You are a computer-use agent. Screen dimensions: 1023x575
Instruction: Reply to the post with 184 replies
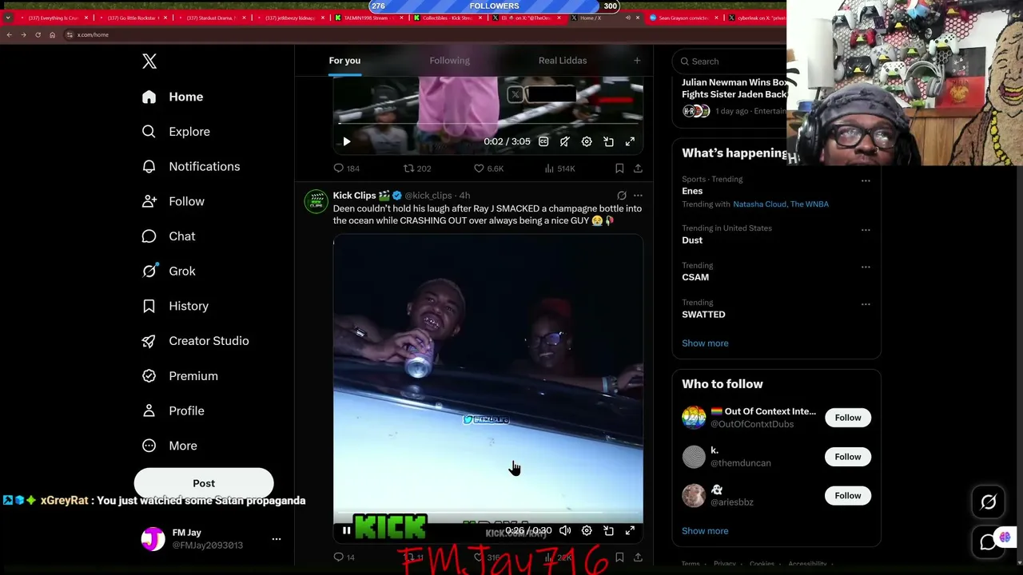346,169
